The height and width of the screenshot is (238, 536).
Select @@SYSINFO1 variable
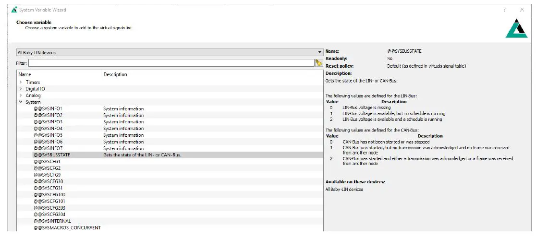[x=48, y=108]
